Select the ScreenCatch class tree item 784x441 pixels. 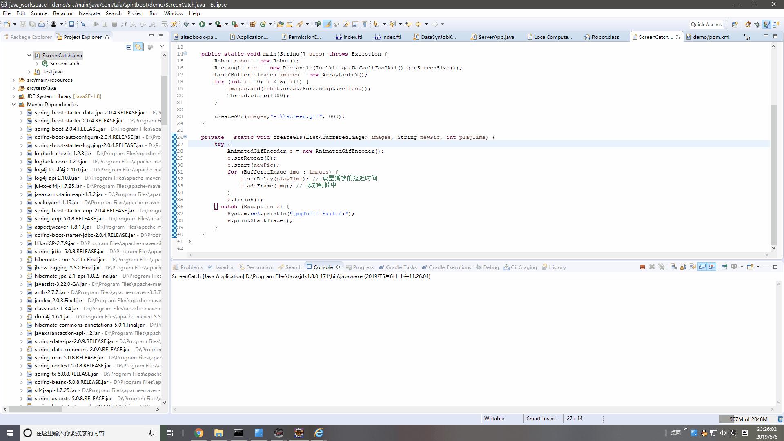click(60, 63)
